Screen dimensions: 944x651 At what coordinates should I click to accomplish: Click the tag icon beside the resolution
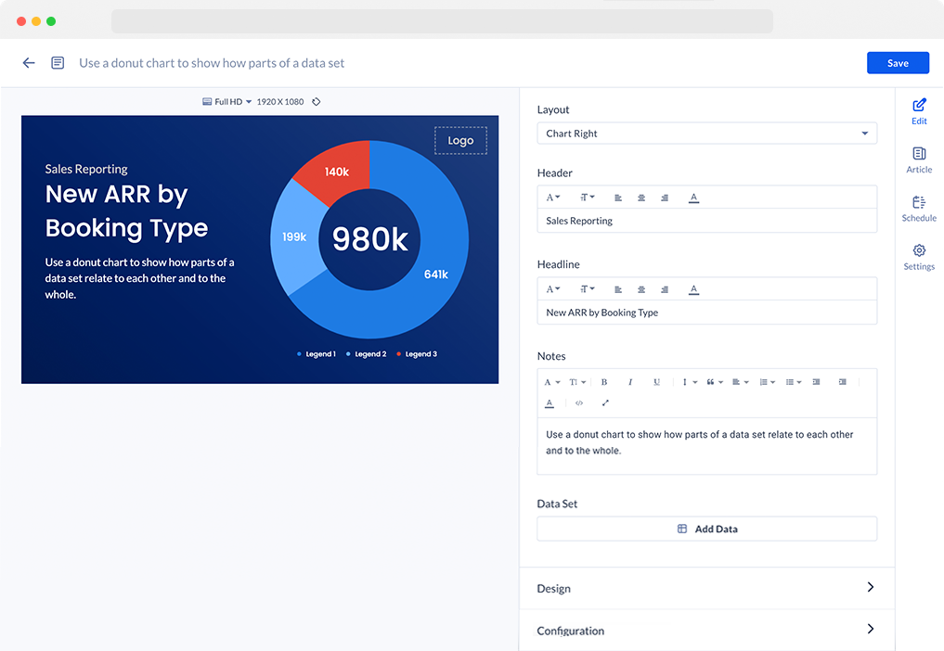[x=317, y=102]
